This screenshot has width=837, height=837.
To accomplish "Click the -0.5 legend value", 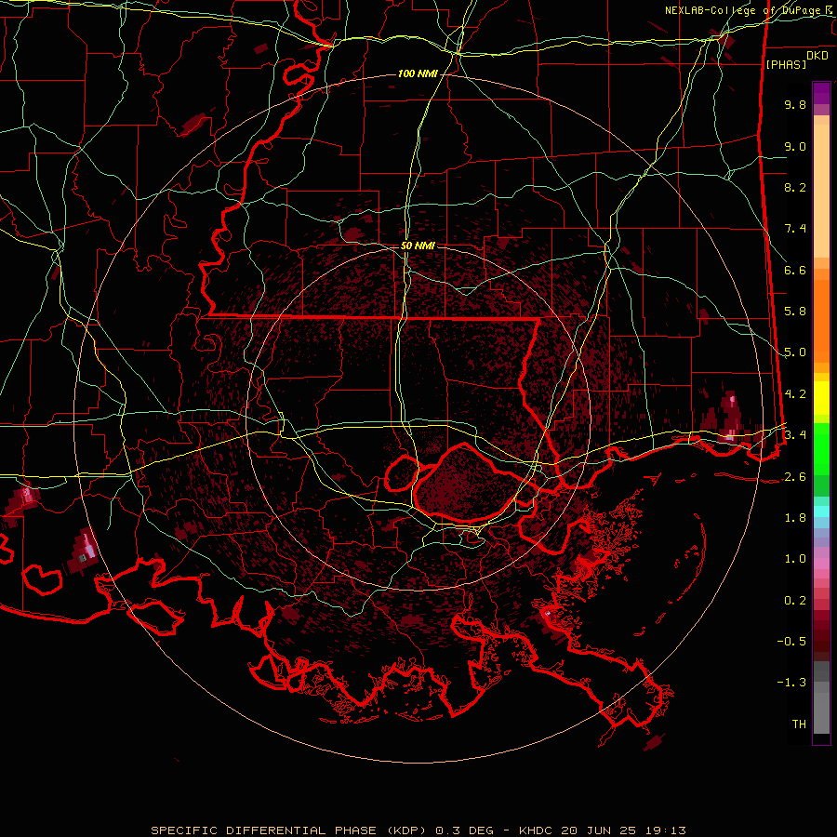I will pos(791,642).
